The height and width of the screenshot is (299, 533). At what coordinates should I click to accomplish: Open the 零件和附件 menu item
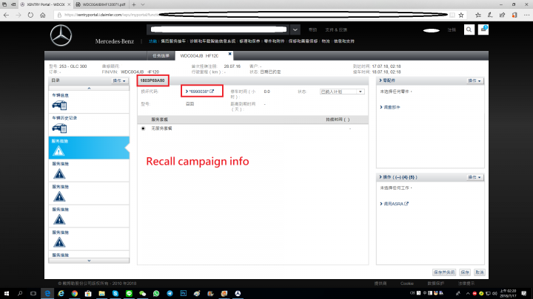[275, 41]
